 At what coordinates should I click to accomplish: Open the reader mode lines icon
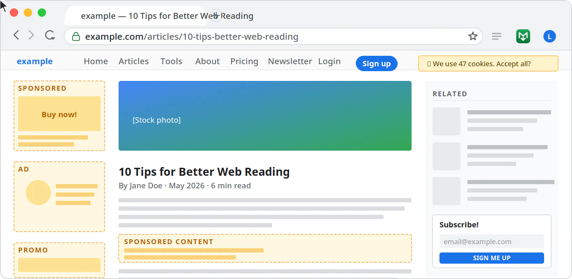(x=497, y=36)
